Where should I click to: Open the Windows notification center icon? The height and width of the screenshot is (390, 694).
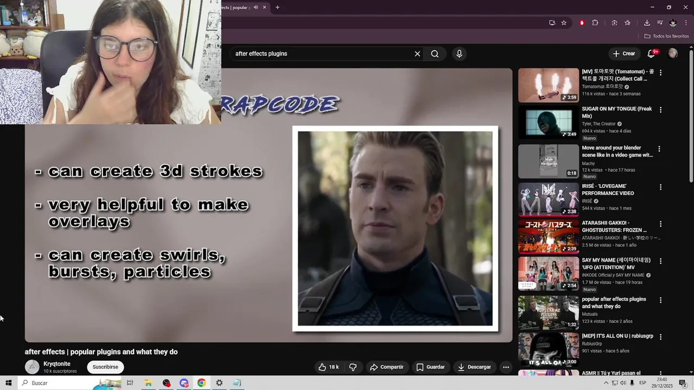(683, 383)
